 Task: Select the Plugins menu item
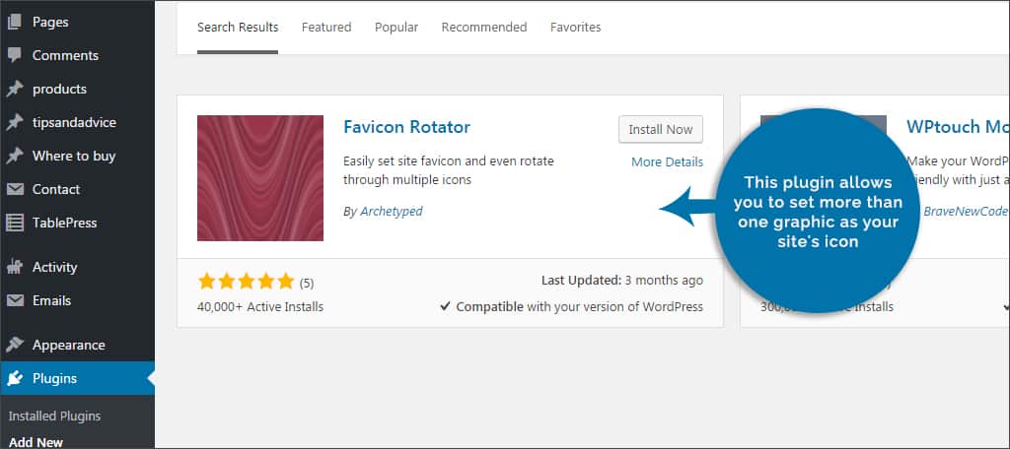point(77,378)
